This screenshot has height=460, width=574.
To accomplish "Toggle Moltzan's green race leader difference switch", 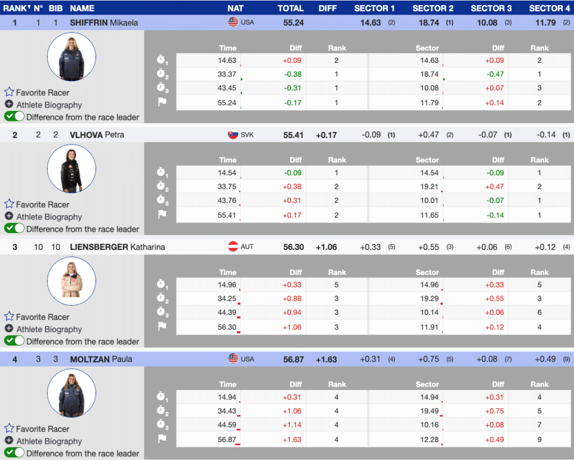I will point(15,453).
